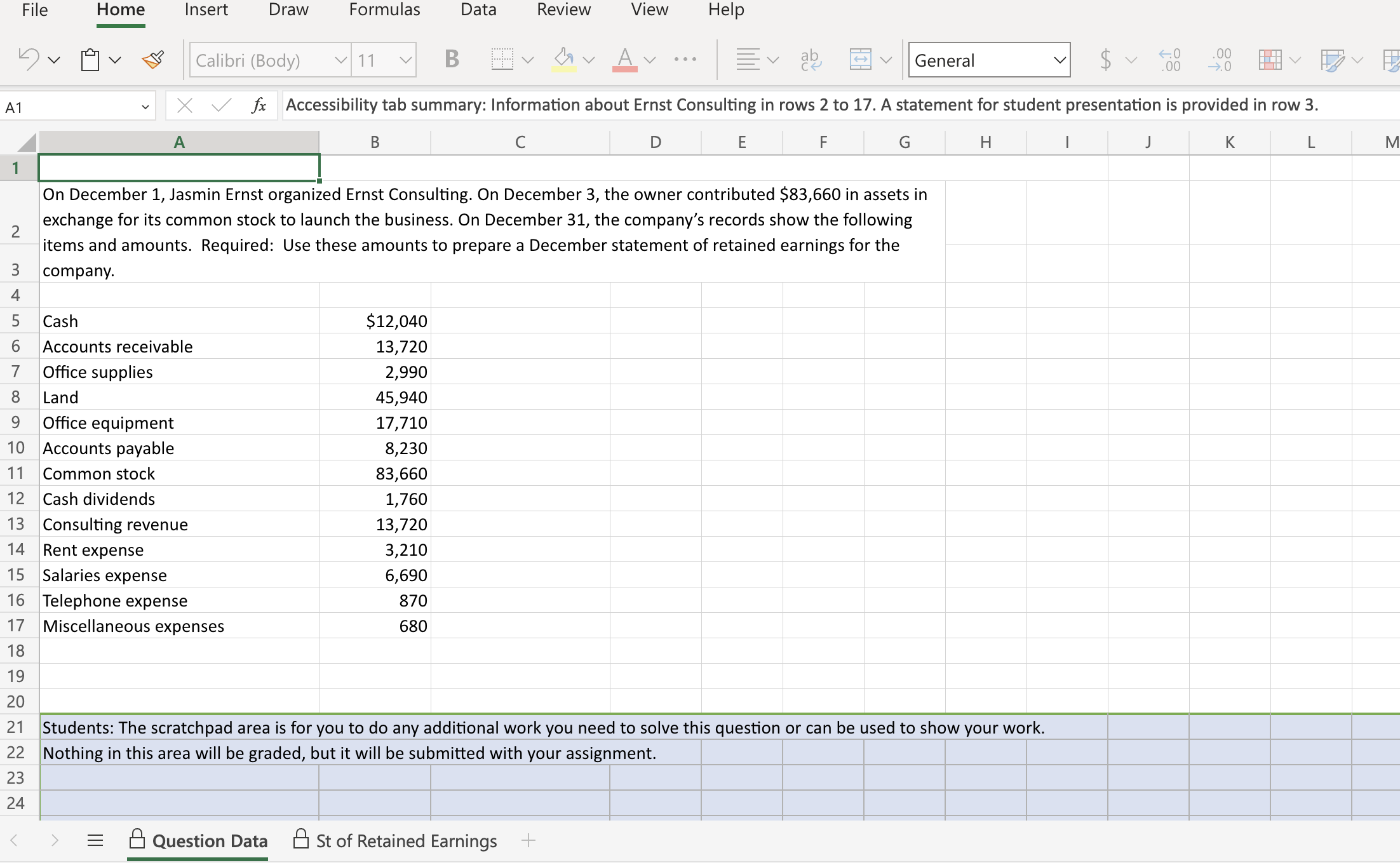Image resolution: width=1400 pixels, height=865 pixels.
Task: Apply accounting number format with dollar sign
Action: point(1105,60)
